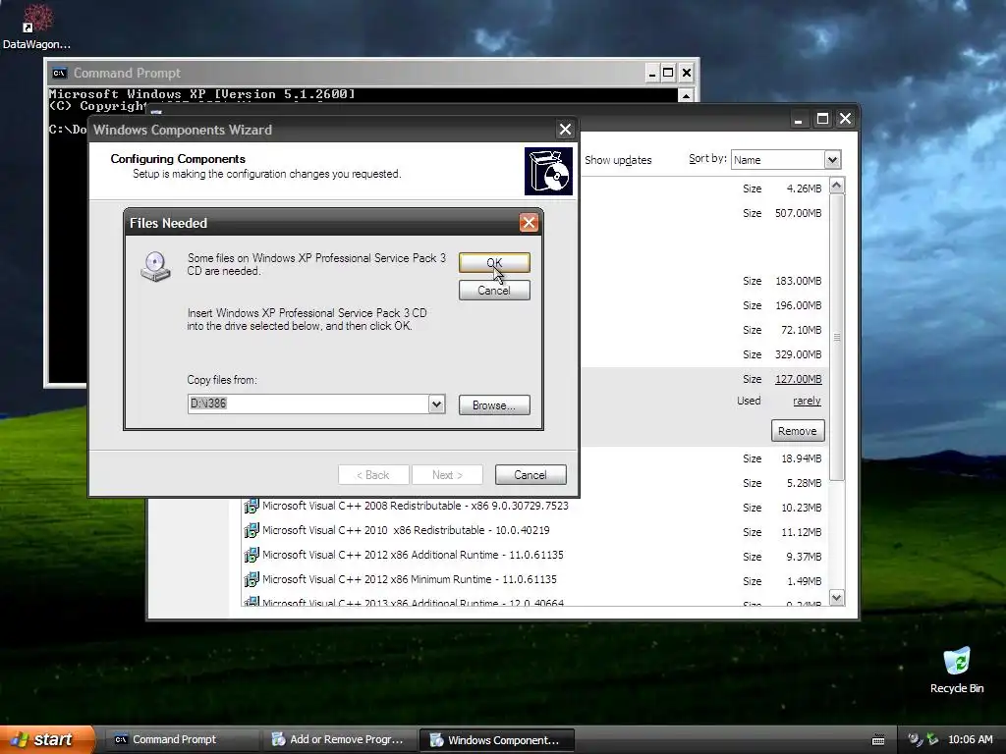Click the Remove button for selected program
Image resolution: width=1006 pixels, height=754 pixels.
[x=798, y=431]
